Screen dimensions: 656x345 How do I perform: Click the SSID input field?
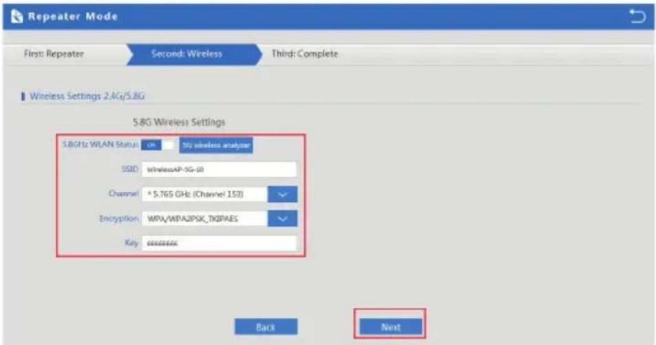(219, 169)
